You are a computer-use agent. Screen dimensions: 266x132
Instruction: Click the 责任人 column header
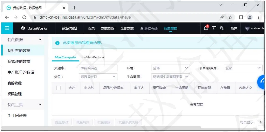[139, 88]
